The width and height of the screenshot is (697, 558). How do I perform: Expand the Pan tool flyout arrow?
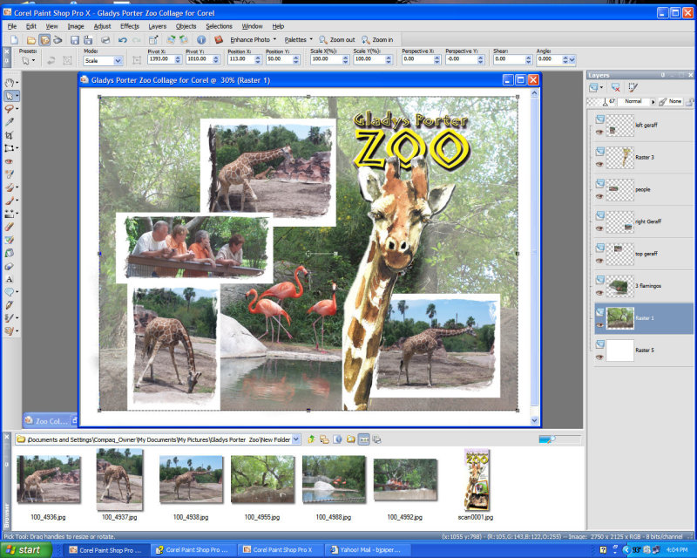click(x=17, y=83)
